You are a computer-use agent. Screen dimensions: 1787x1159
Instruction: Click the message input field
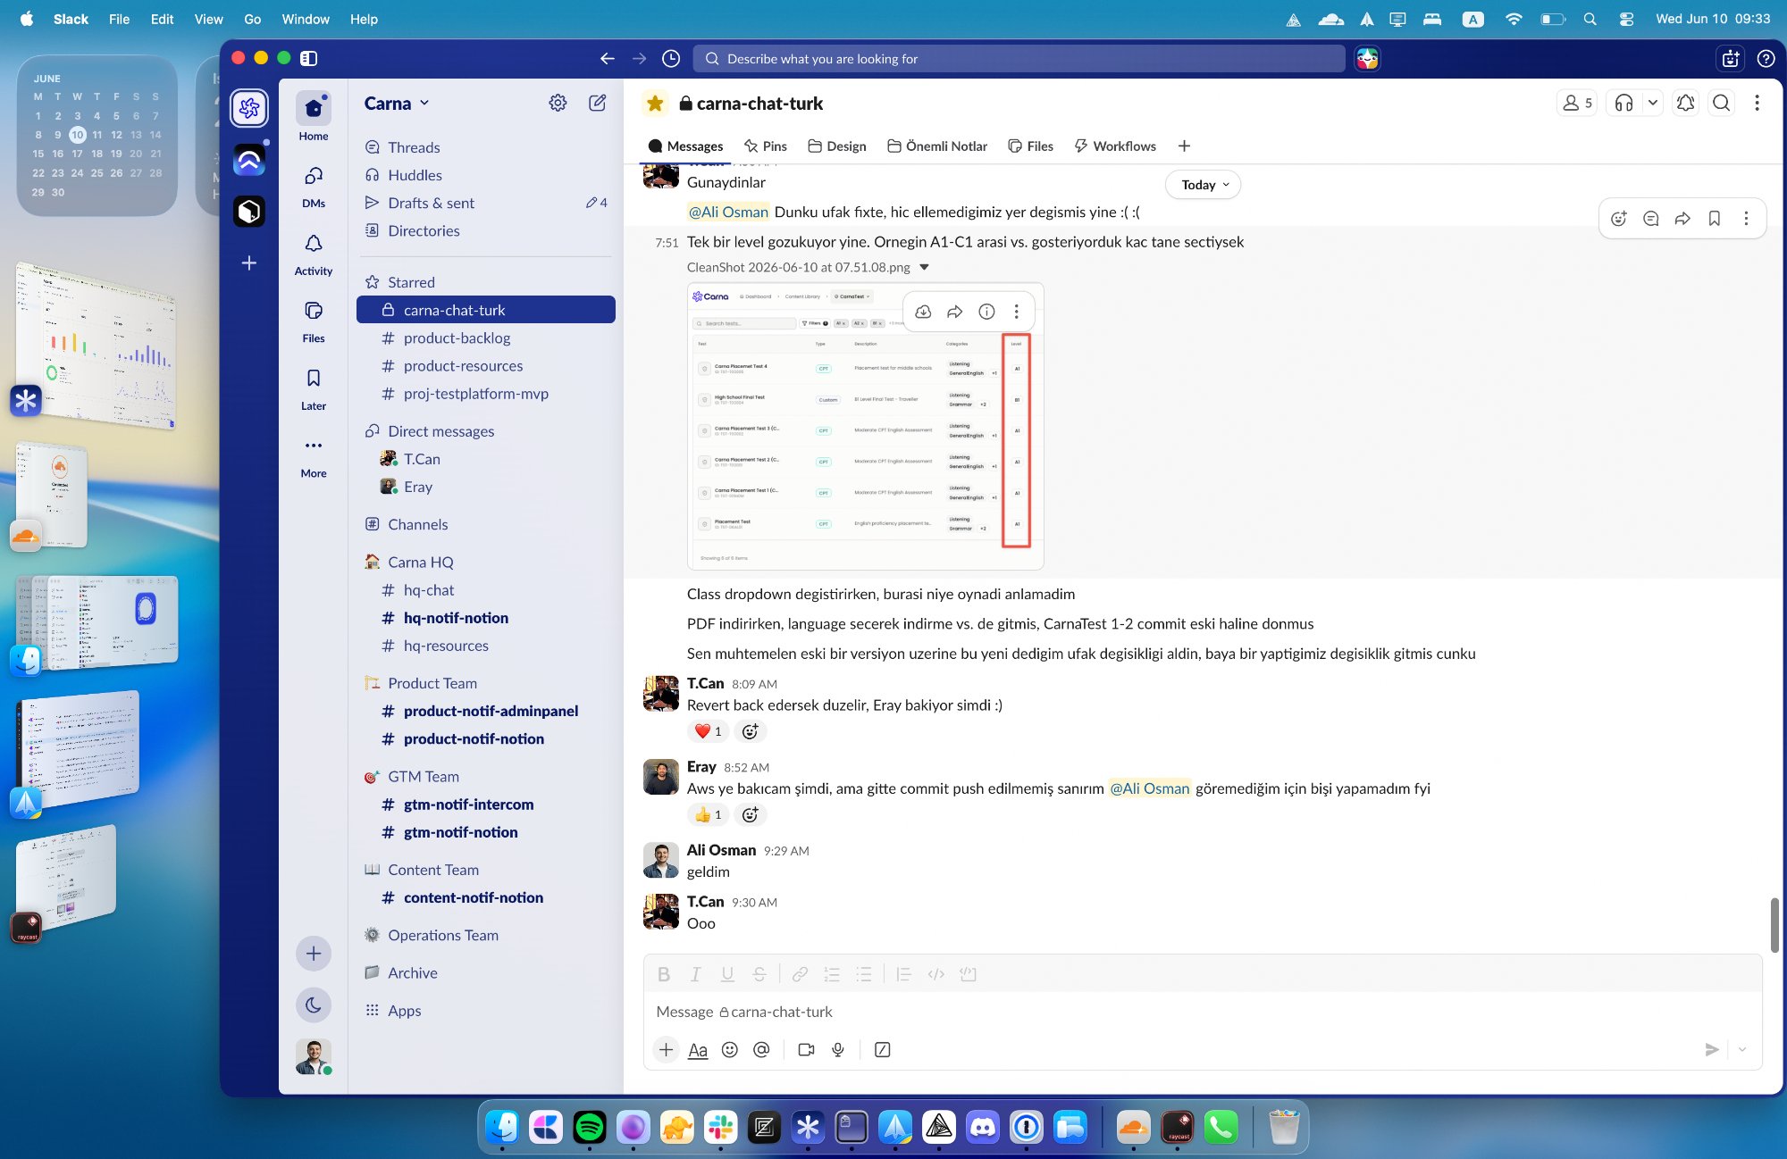1202,1012
